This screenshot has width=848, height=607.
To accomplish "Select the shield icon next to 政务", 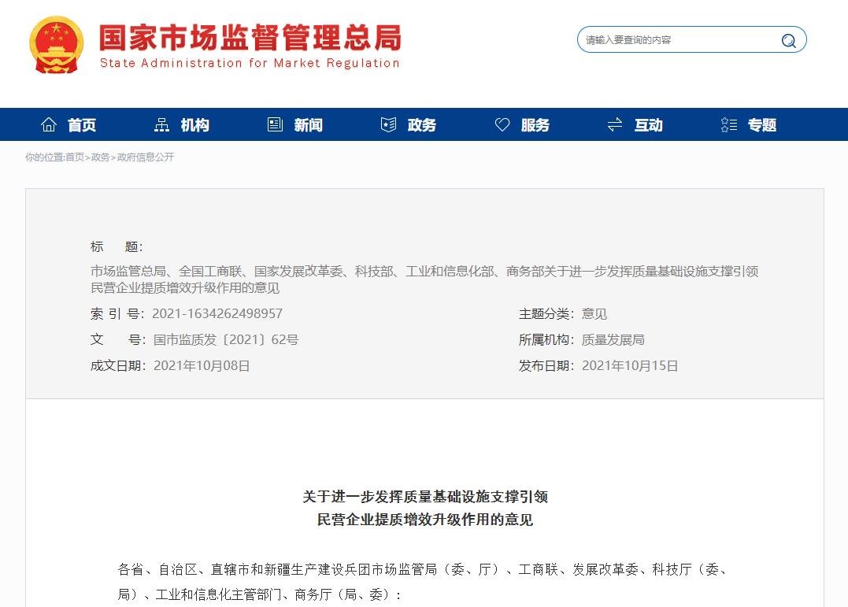I will (387, 124).
